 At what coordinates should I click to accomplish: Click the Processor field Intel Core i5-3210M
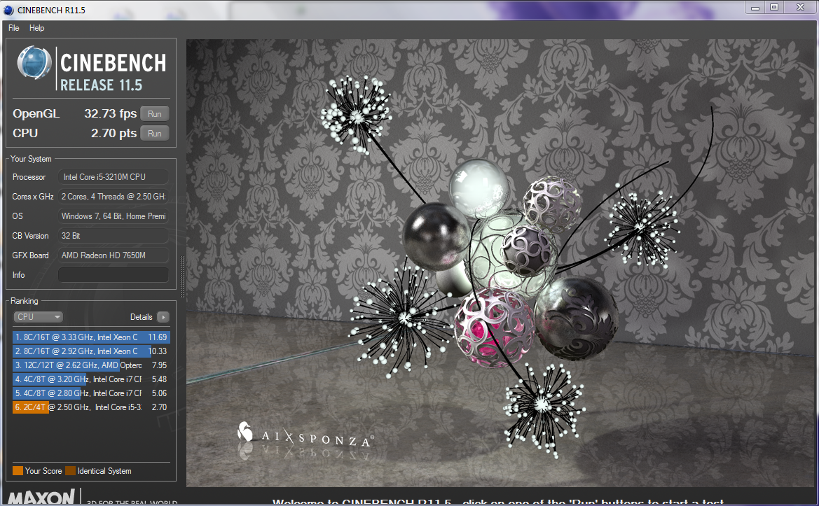click(x=113, y=177)
